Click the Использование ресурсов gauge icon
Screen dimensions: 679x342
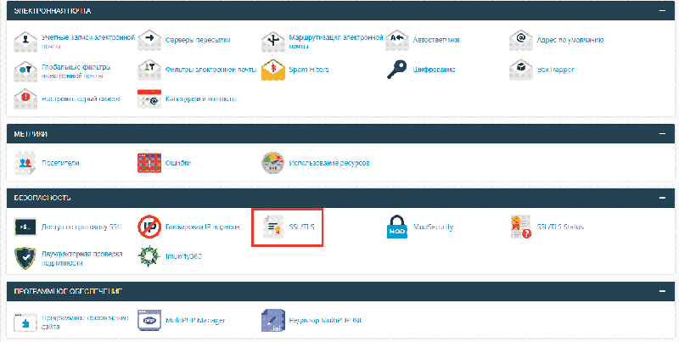273,163
